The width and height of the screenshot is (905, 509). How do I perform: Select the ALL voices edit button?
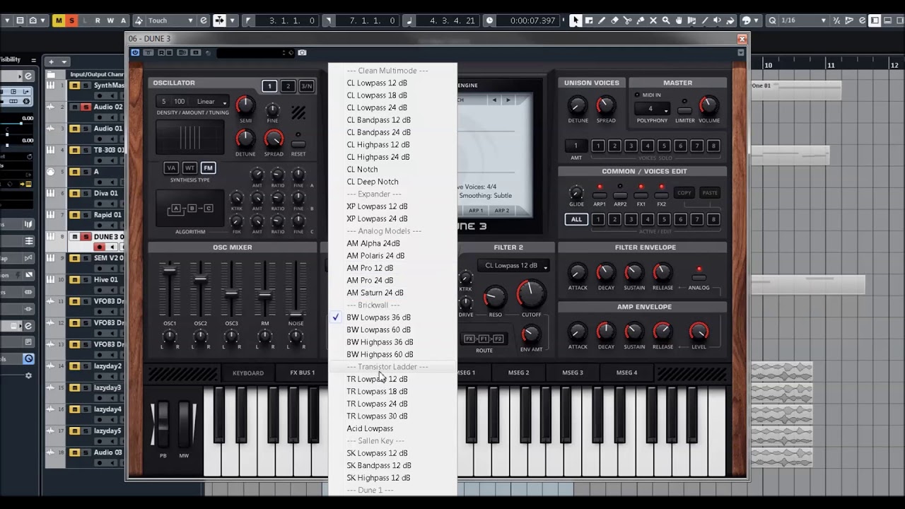[576, 219]
